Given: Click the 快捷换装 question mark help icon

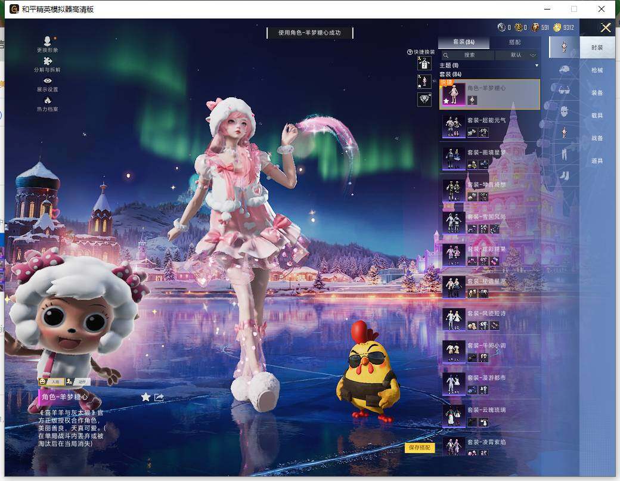Looking at the screenshot, I should point(410,52).
